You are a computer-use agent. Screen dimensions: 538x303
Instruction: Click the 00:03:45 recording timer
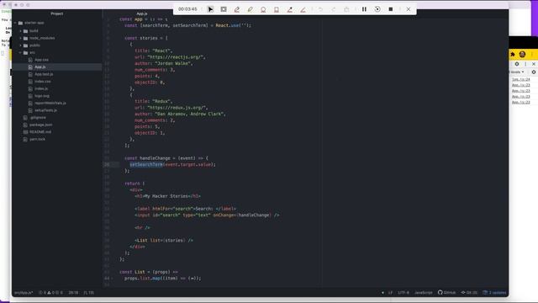(x=187, y=9)
